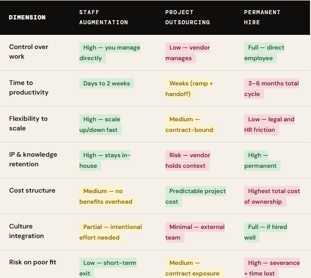The image size is (311, 278).
Task: Select the 'IP & knowledge retention' row label
Action: pos(33,159)
